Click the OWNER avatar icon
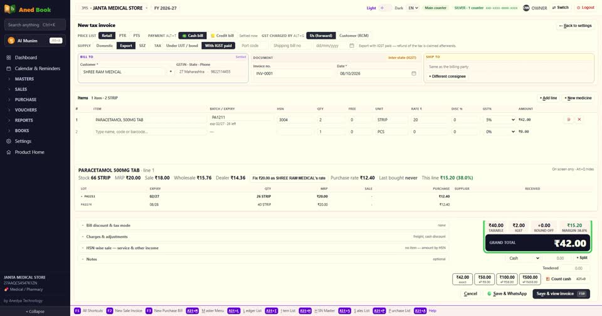Image resolution: width=602 pixels, height=316 pixels. (526, 8)
